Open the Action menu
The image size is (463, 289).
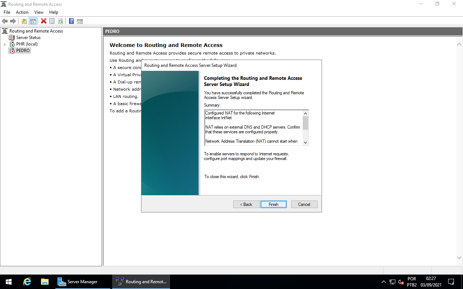[22, 12]
